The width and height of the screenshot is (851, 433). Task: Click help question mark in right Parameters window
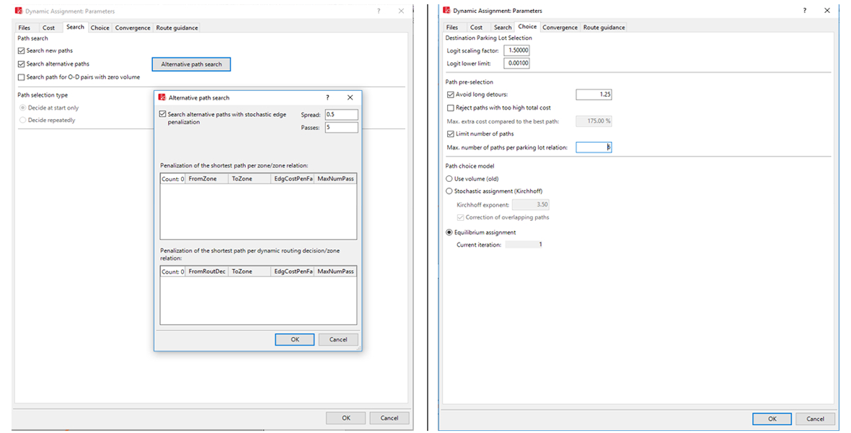pyautogui.click(x=804, y=10)
